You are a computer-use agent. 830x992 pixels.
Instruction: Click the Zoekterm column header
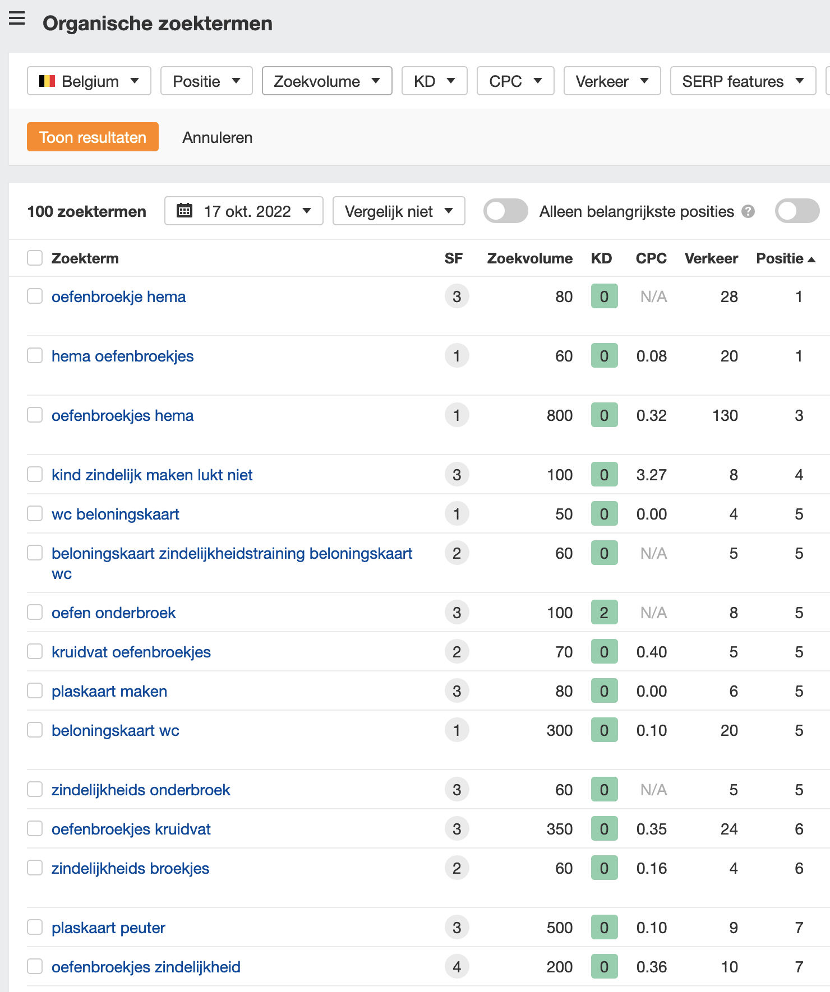click(85, 258)
